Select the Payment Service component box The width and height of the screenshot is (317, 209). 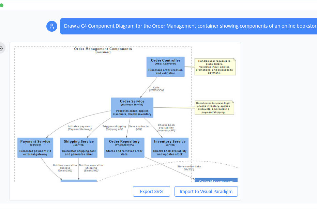[x=35, y=147]
